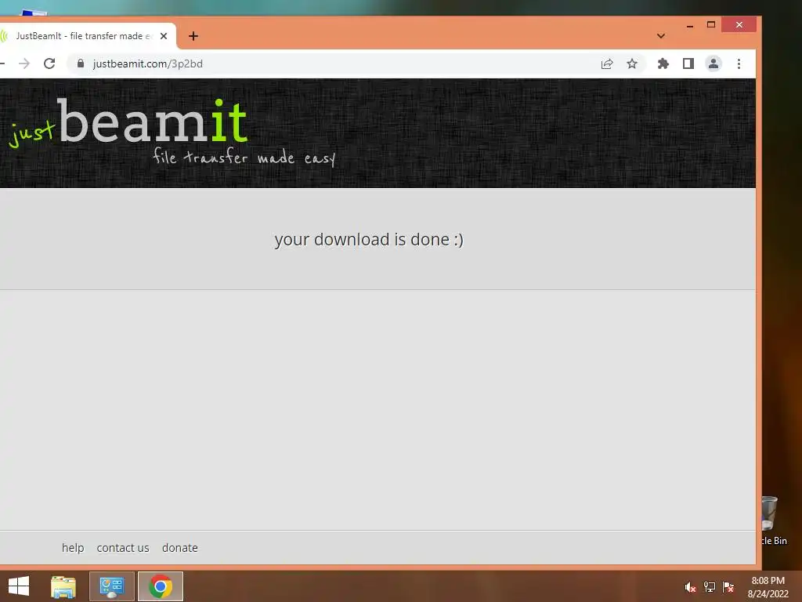View site security lock info
This screenshot has width=802, height=602.
[x=81, y=63]
